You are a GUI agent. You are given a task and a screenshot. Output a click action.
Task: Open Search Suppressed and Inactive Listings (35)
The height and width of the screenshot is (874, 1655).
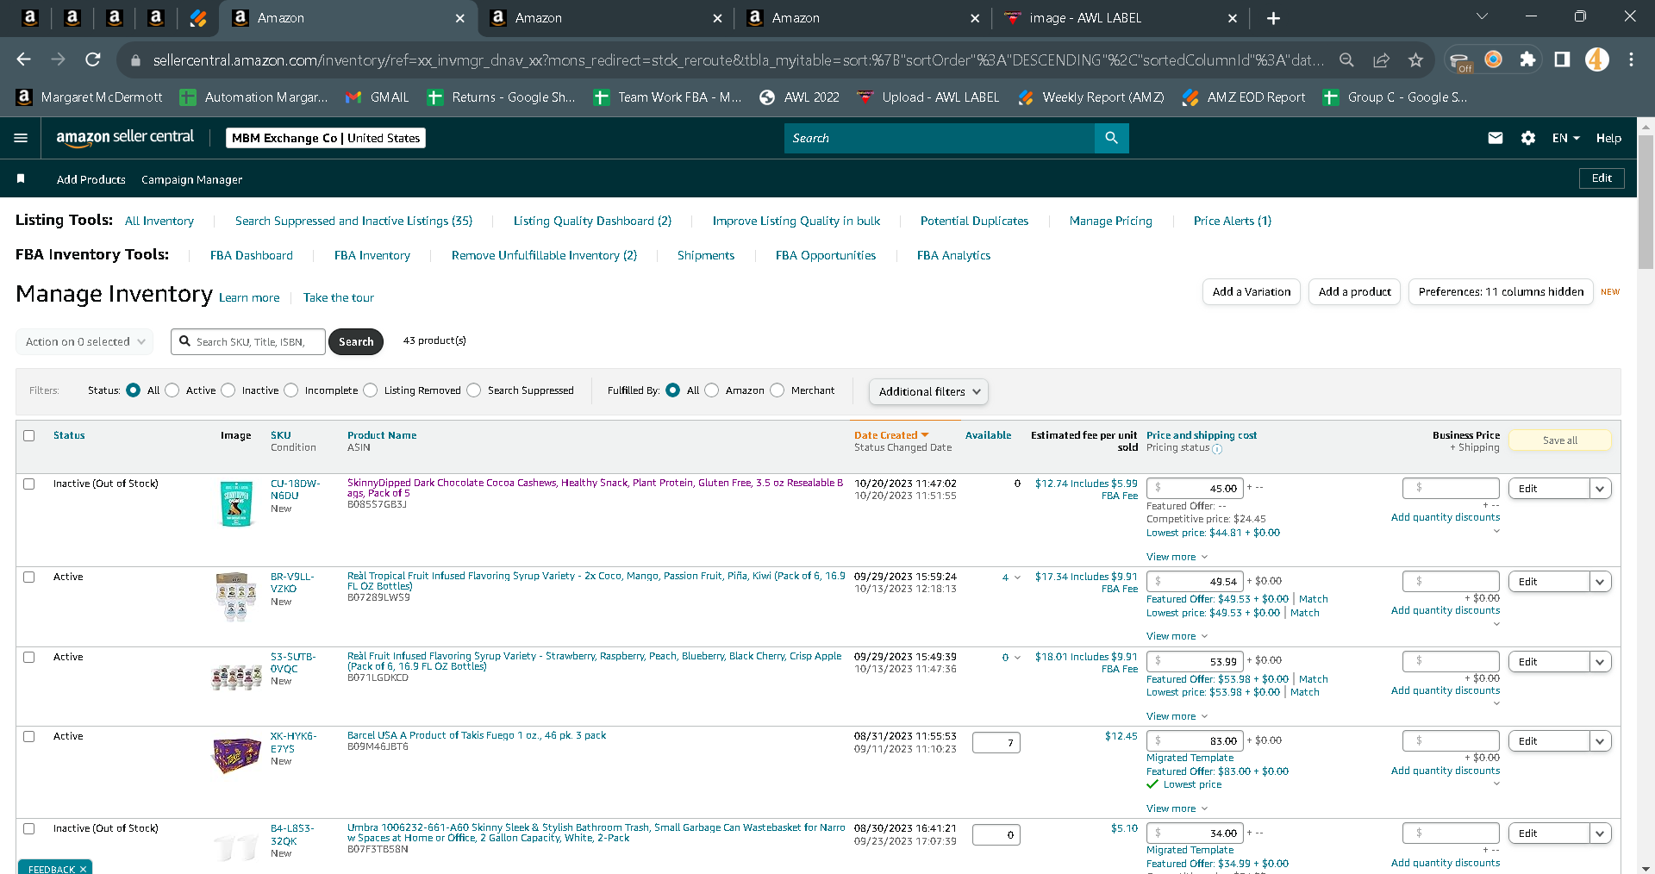[x=353, y=221]
